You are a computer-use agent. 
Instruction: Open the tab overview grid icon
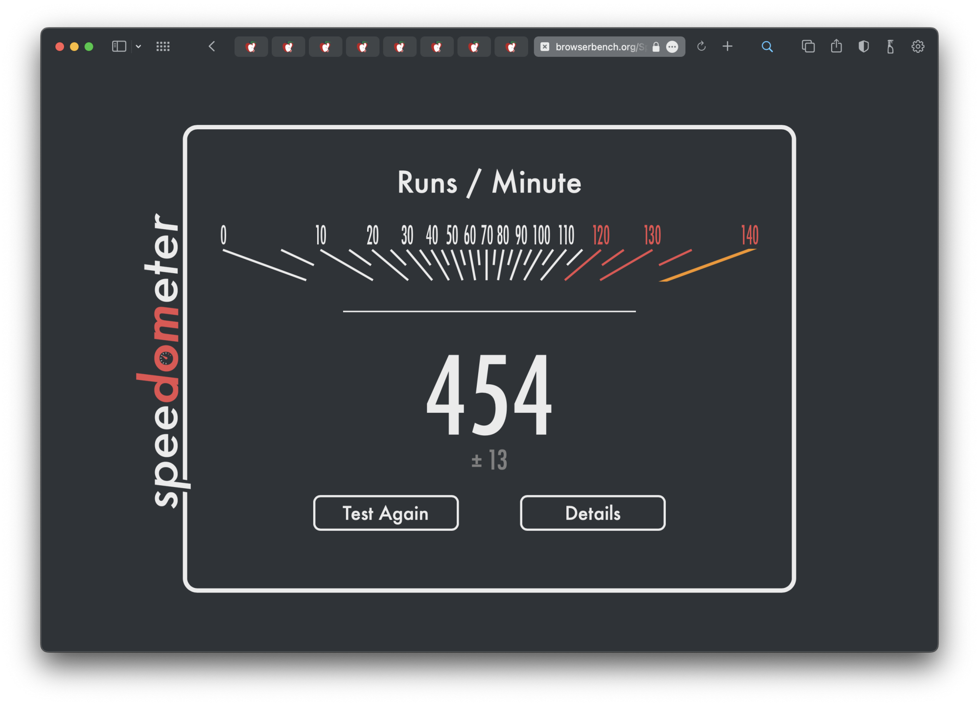[163, 47]
